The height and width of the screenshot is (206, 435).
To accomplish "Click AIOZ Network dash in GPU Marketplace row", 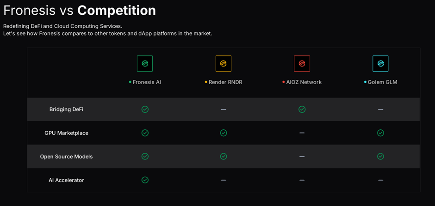I will coord(302,133).
